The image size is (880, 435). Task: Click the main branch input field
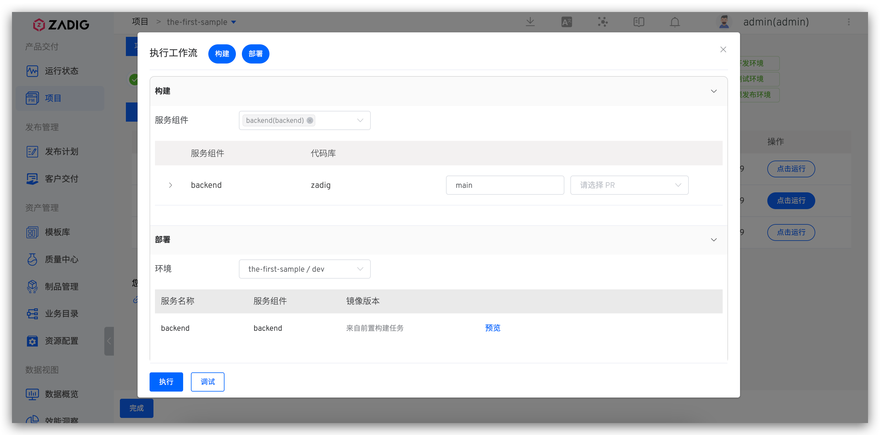pyautogui.click(x=505, y=185)
